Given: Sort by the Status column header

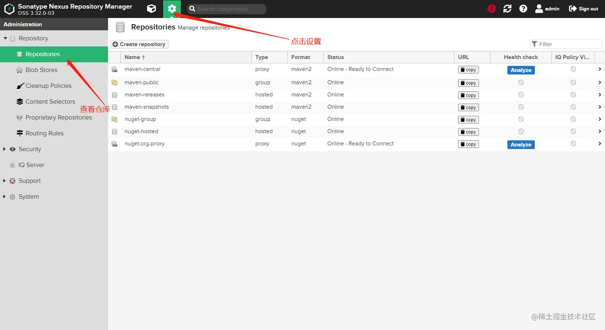Looking at the screenshot, I should click(x=389, y=57).
